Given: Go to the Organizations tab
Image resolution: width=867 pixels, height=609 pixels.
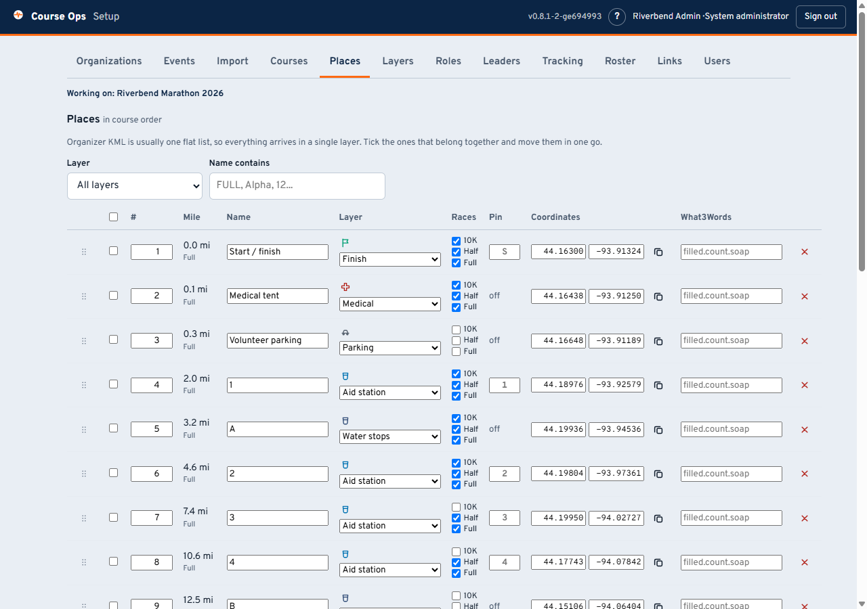Looking at the screenshot, I should coord(109,61).
